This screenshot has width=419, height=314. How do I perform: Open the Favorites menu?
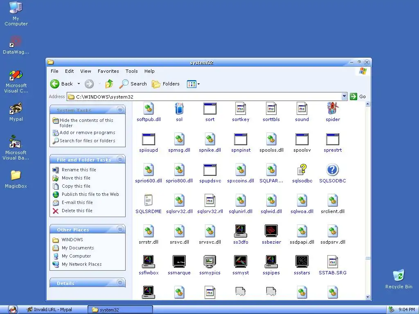click(108, 71)
